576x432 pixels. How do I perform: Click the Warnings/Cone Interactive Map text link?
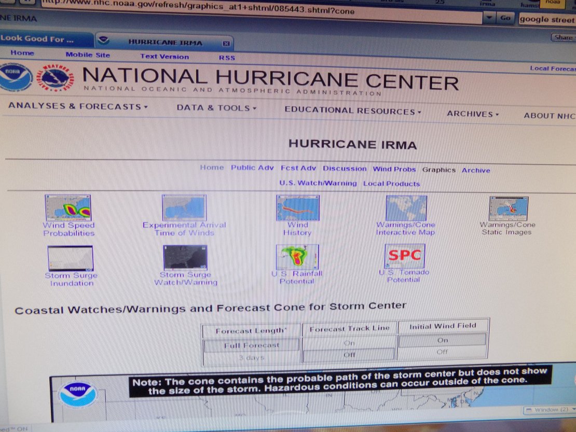406,228
